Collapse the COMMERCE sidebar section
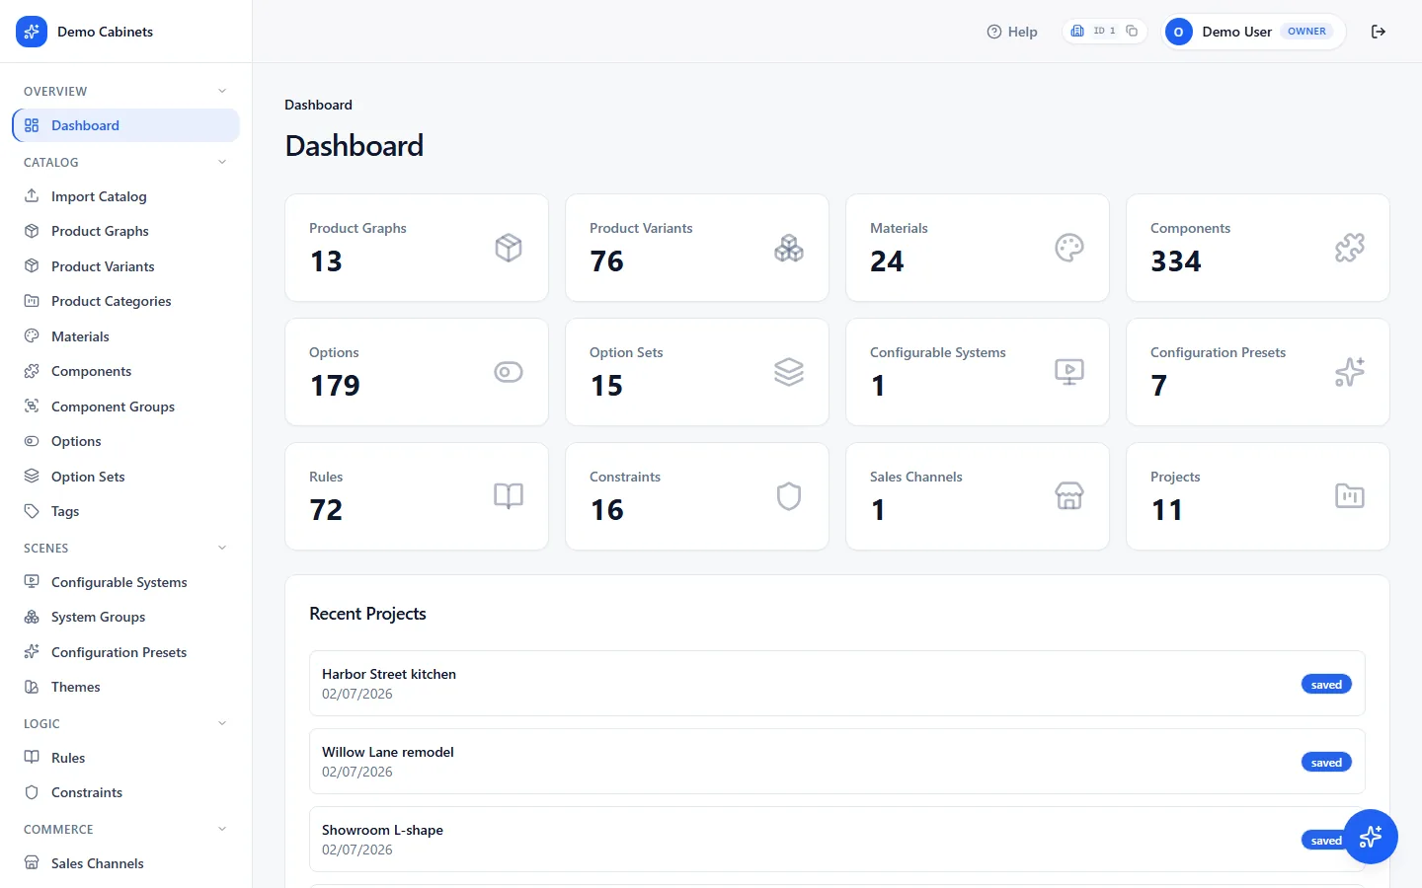1422x888 pixels. [222, 829]
